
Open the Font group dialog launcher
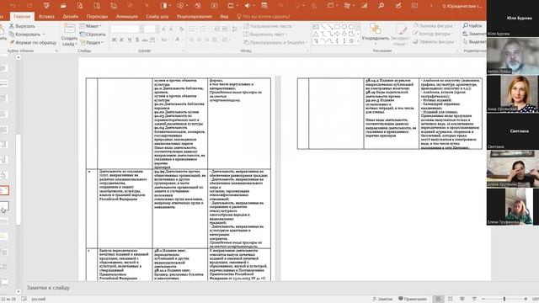(x=183, y=50)
